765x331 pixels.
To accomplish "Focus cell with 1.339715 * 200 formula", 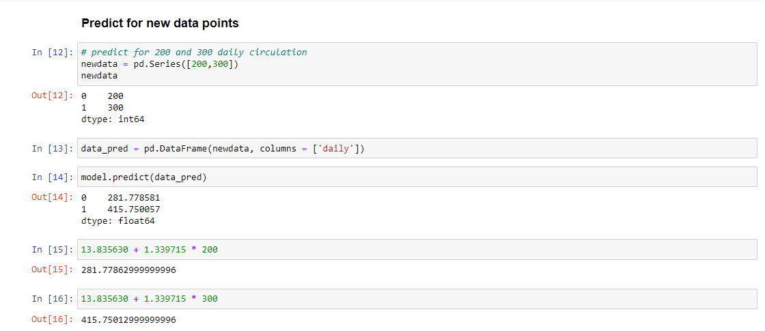I will coord(417,250).
